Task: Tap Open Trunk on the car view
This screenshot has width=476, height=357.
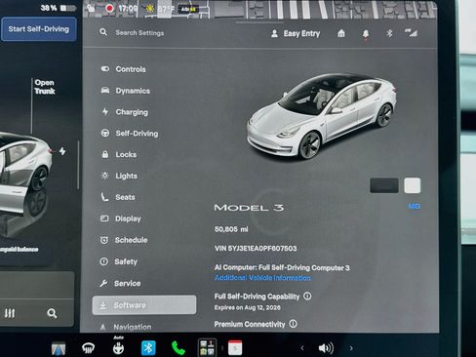Action: tap(45, 87)
